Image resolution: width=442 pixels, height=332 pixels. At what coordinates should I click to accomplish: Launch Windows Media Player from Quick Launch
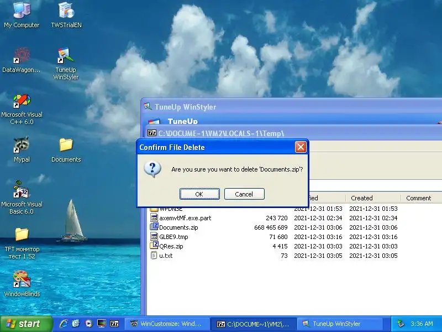click(89, 324)
